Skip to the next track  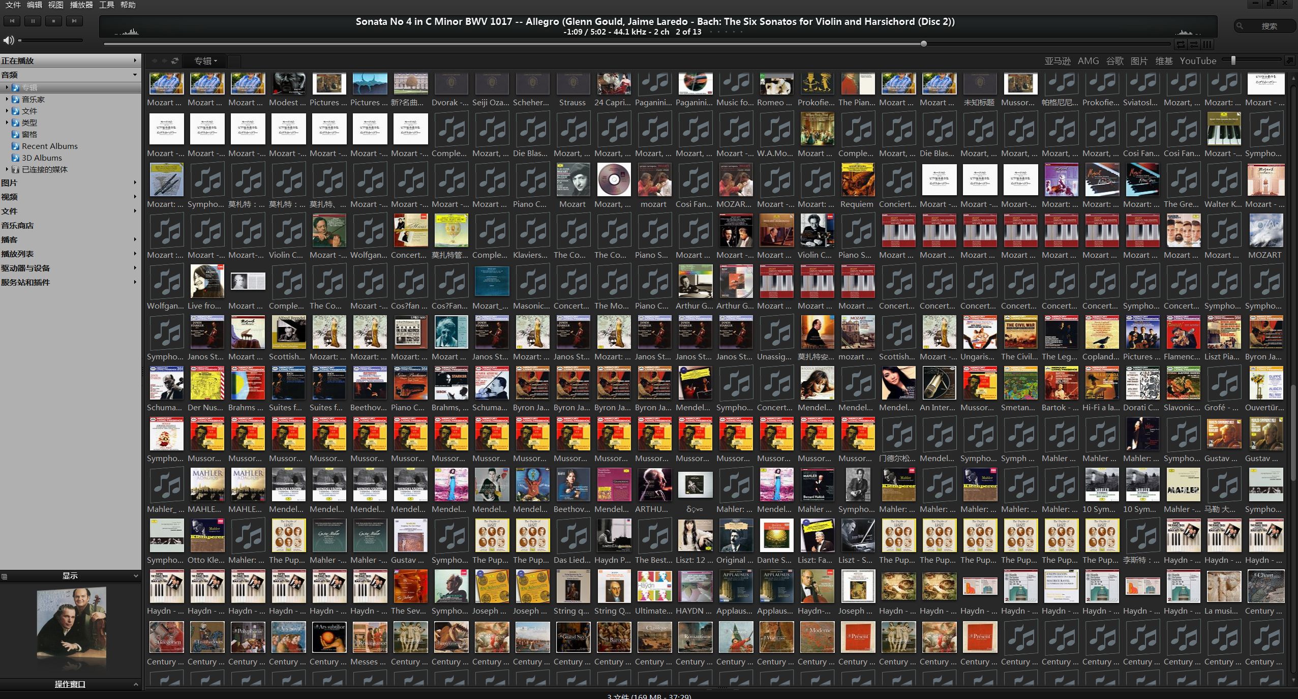click(74, 21)
